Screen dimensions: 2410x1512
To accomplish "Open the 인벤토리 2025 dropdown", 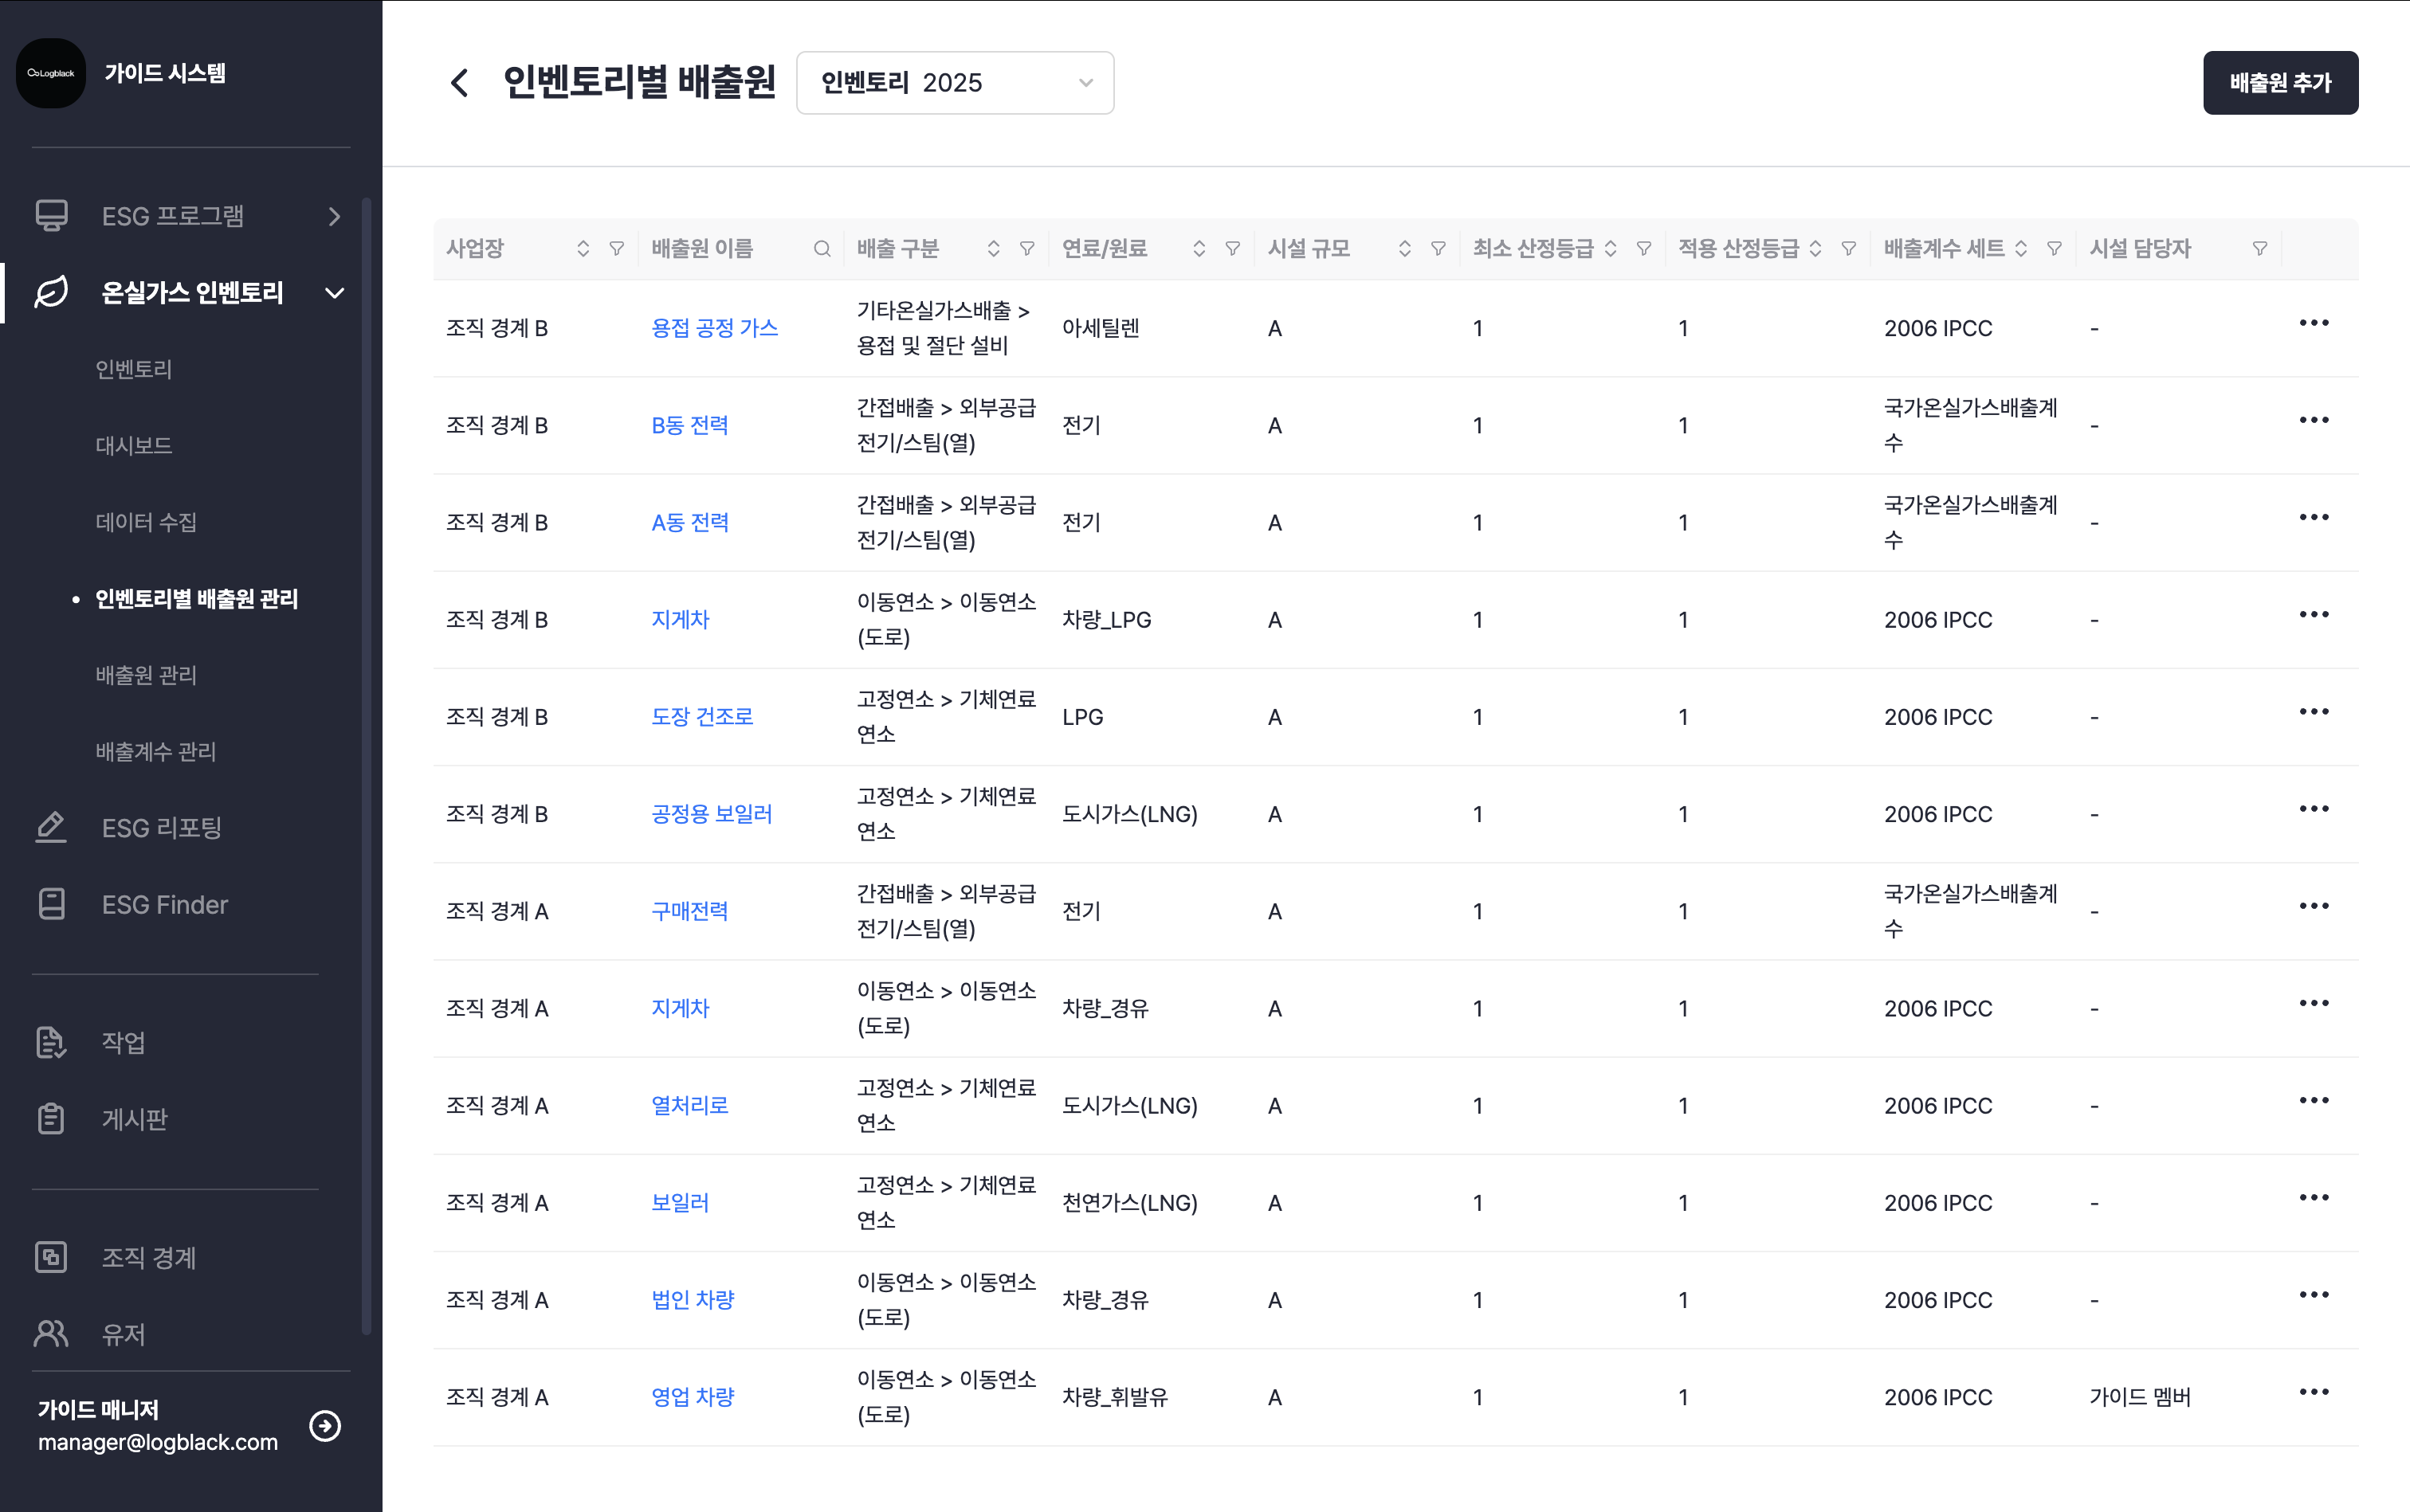I will pos(955,83).
